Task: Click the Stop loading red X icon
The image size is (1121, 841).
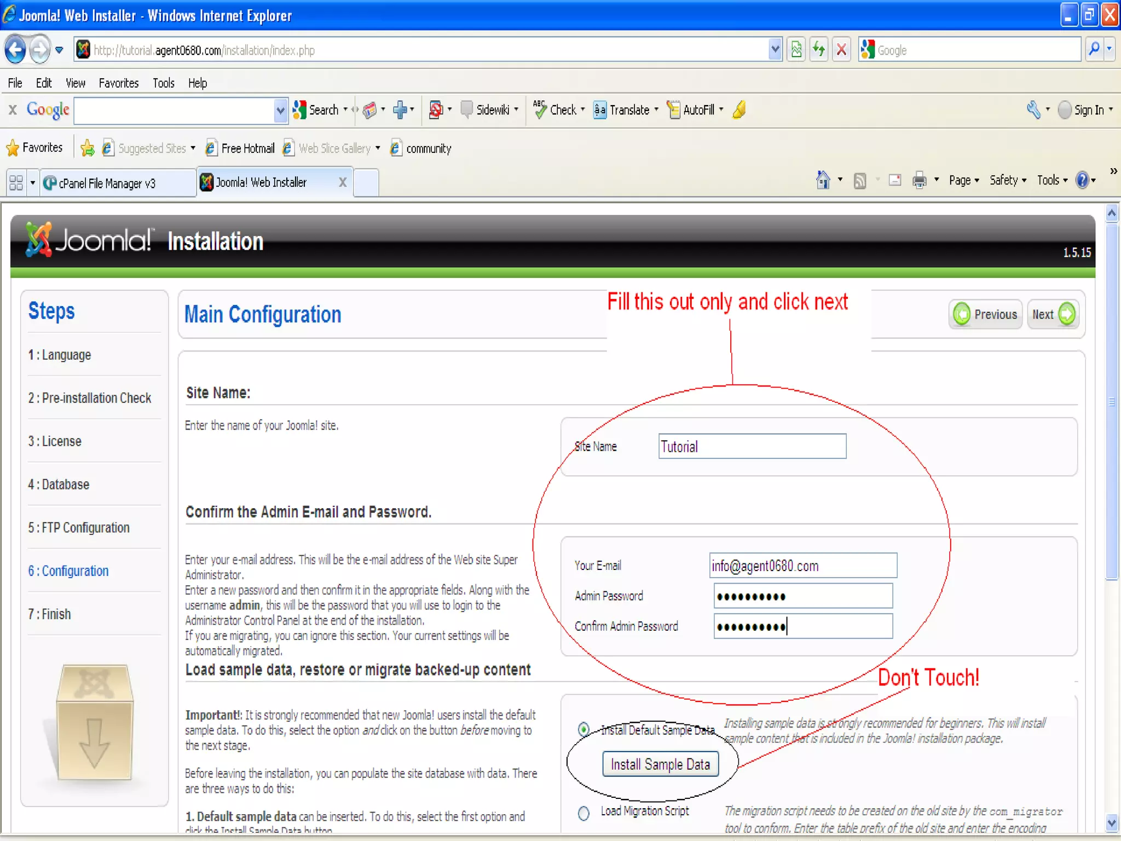Action: (x=841, y=50)
